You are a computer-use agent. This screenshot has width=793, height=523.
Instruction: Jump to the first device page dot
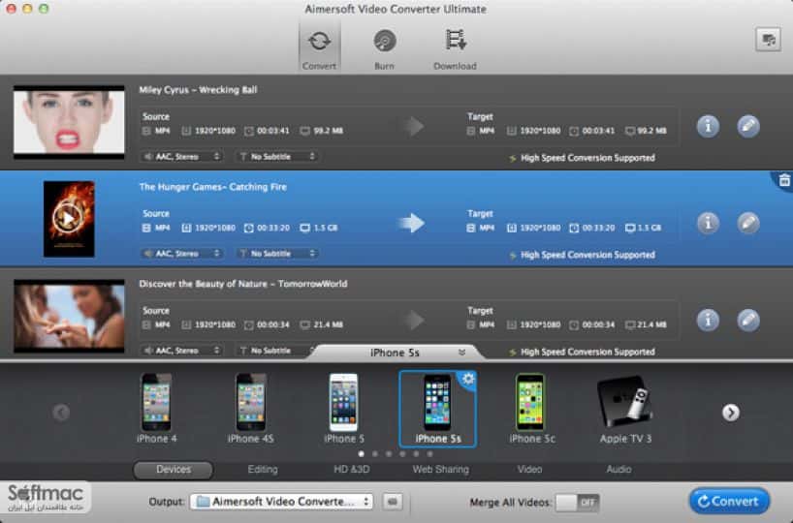[361, 454]
